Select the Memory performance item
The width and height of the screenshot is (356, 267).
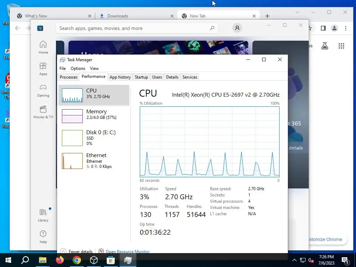94,116
